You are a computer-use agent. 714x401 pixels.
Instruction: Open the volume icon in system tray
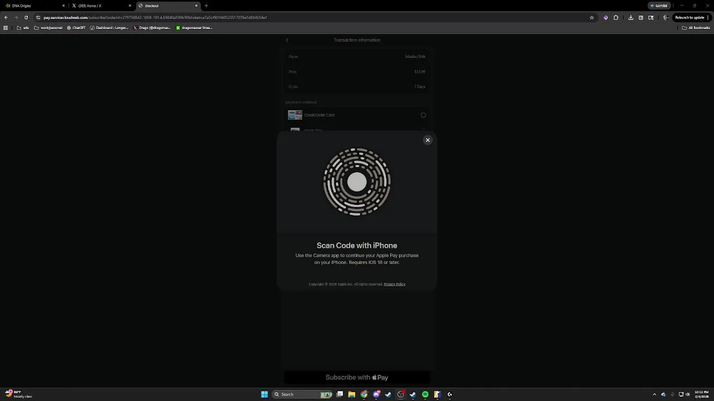point(688,394)
